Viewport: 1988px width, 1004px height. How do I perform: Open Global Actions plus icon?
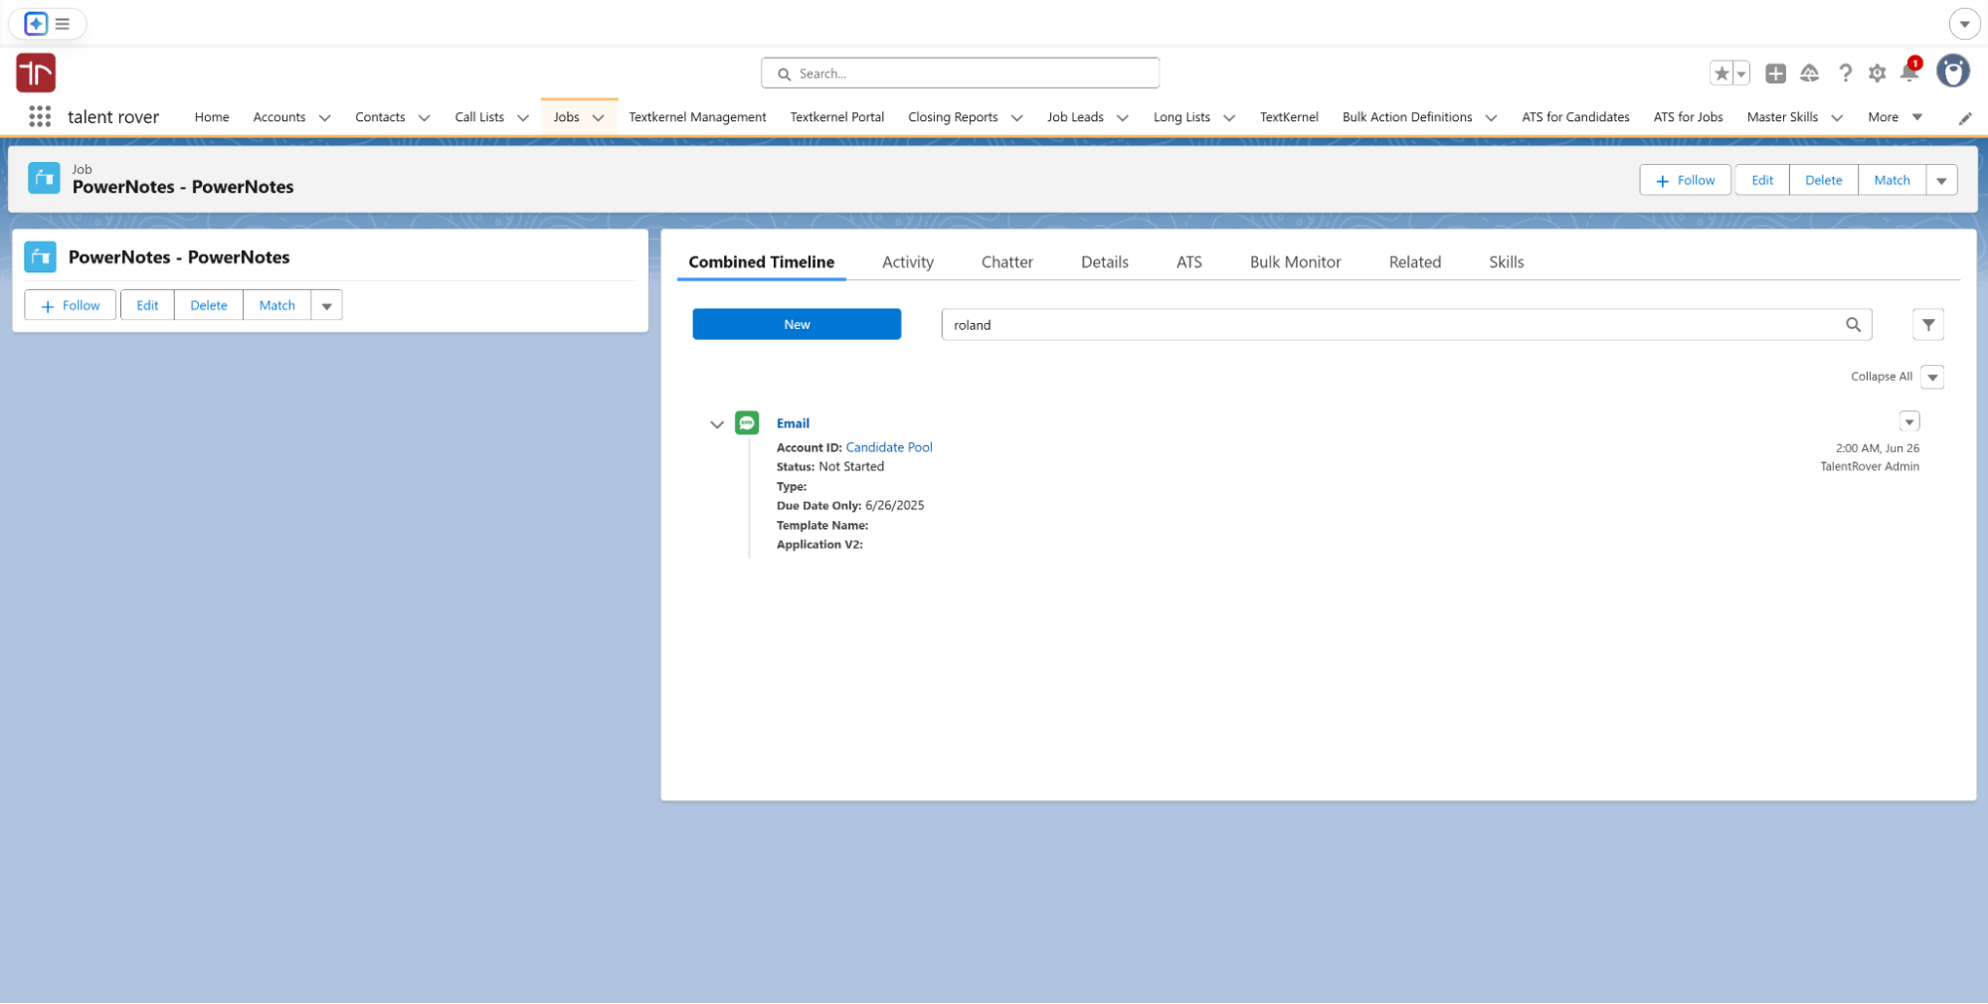click(1775, 74)
